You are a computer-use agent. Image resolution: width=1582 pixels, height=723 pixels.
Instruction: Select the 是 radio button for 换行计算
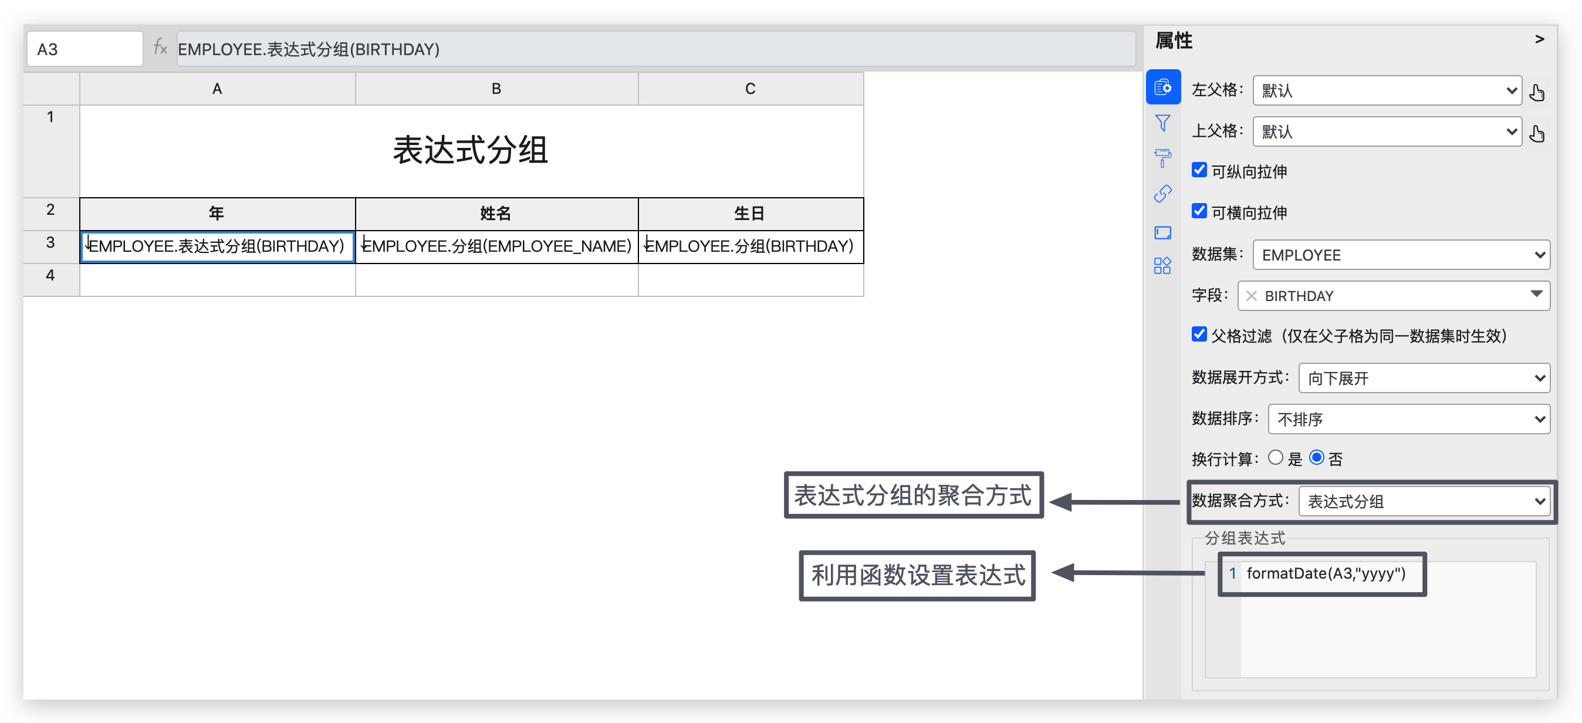click(x=1276, y=458)
